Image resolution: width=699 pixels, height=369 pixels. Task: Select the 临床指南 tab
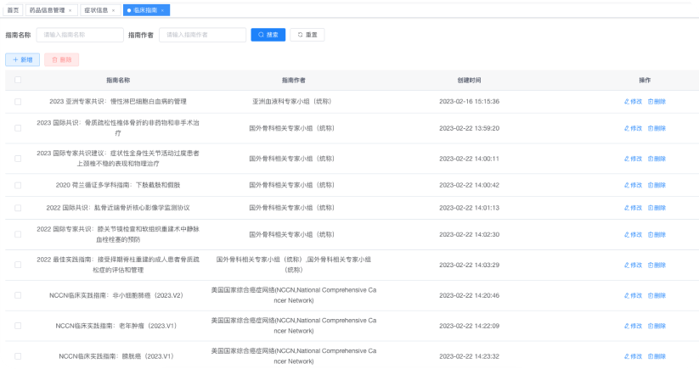(x=145, y=10)
